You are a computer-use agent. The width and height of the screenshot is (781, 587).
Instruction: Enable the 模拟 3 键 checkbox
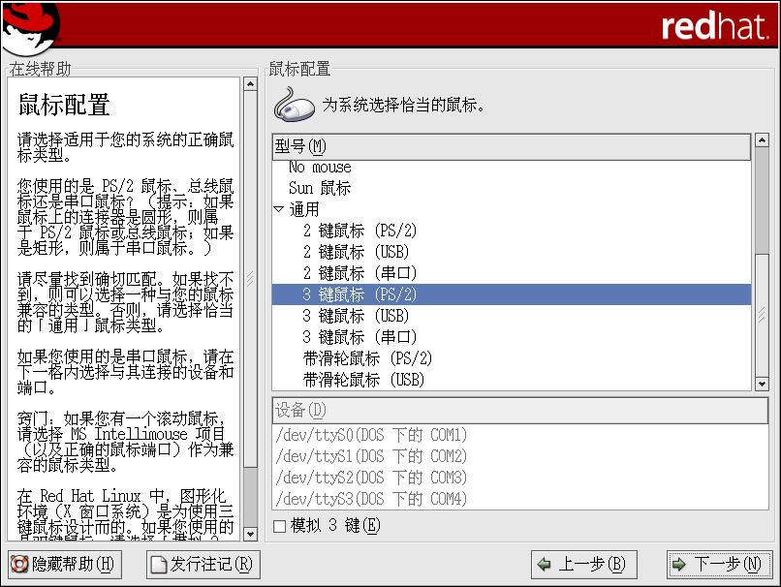280,526
